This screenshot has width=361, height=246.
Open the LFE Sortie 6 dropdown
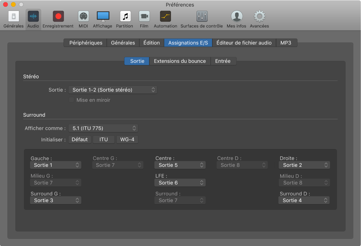tap(180, 183)
